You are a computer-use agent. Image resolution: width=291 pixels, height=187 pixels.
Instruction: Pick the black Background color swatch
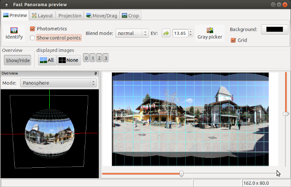[274, 29]
